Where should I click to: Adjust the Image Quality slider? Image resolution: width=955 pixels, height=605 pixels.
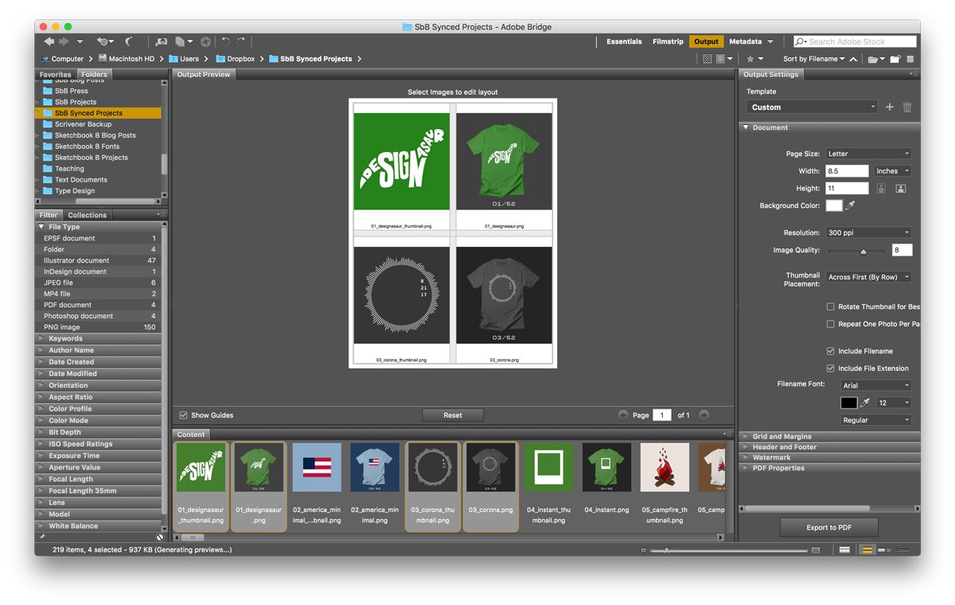(x=863, y=252)
